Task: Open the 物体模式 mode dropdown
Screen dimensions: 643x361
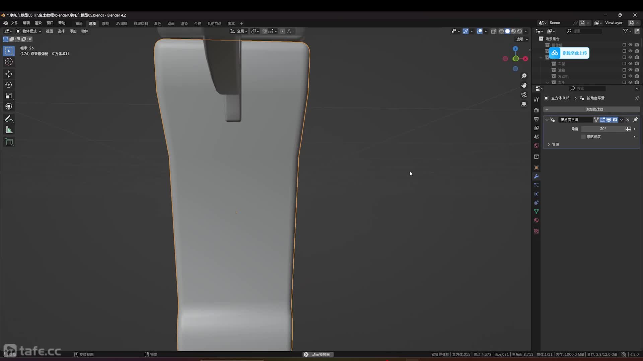Action: (29, 31)
